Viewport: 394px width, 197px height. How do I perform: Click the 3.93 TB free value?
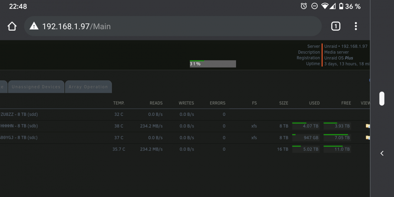342,126
